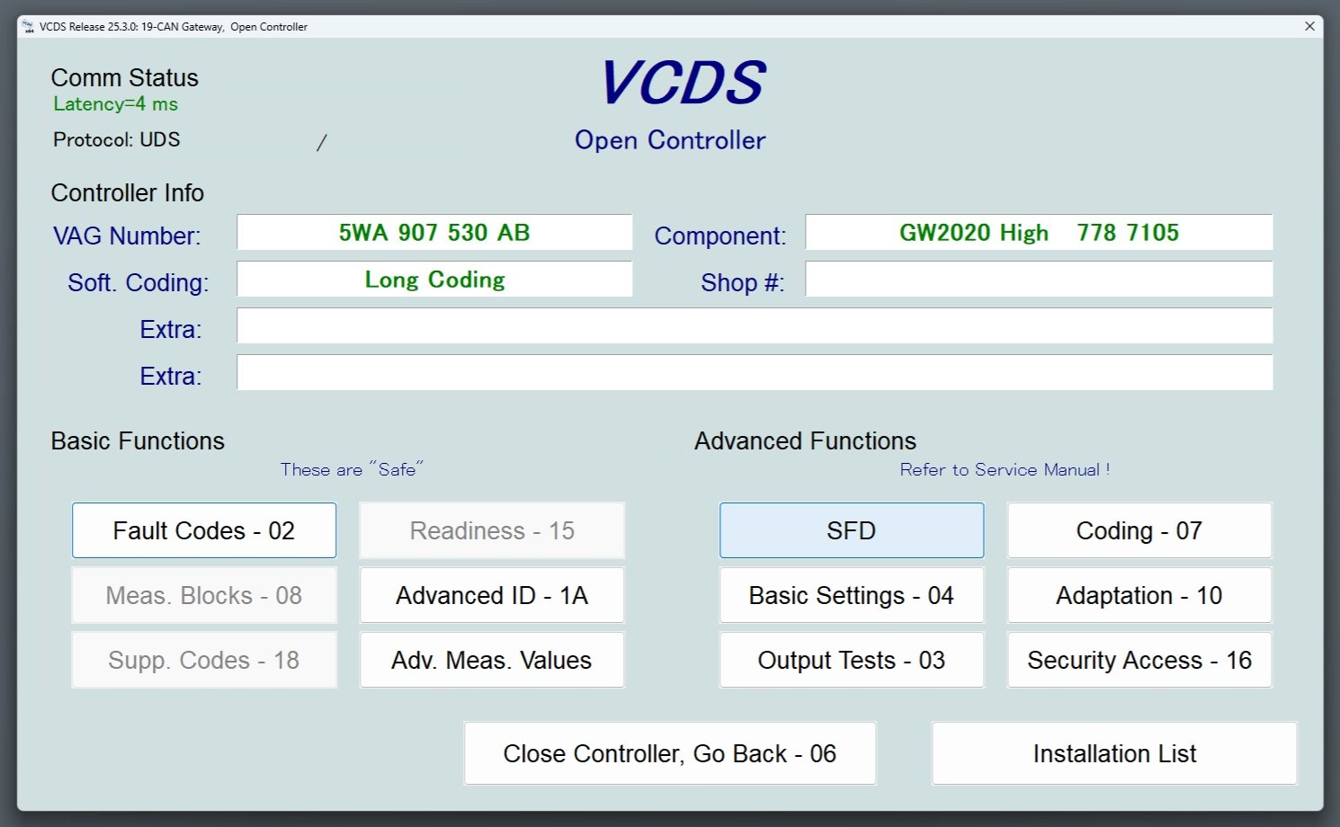1340x827 pixels.
Task: Click the disabled Meas. Blocks - 08 button
Action: [x=204, y=595]
